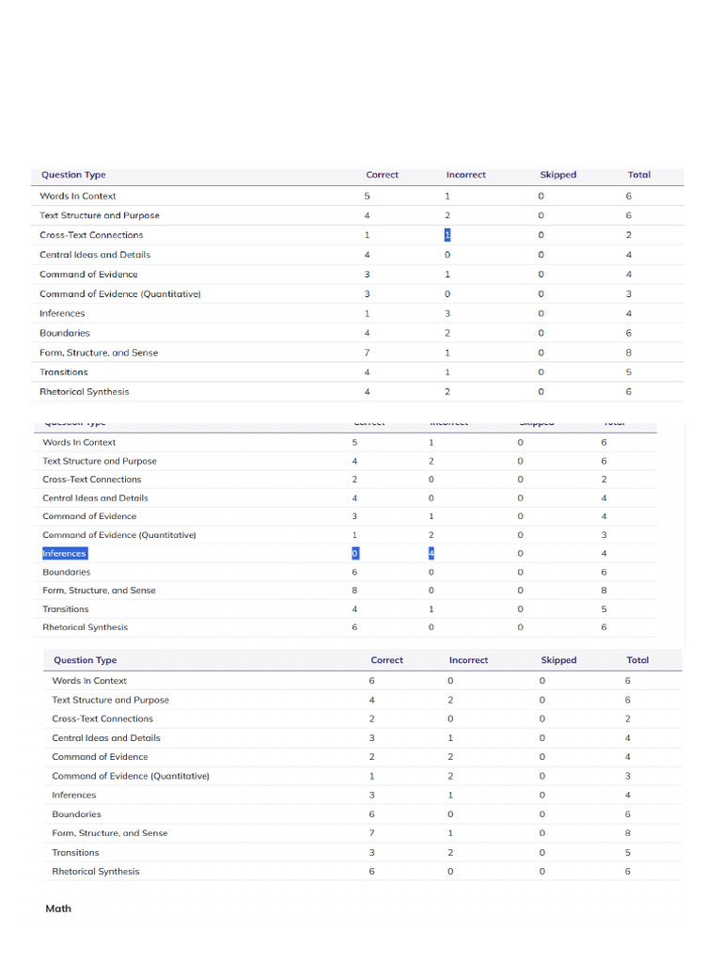This screenshot has width=722, height=963.
Task: Click Inferences Incorrect value 3 in top table
Action: point(447,313)
